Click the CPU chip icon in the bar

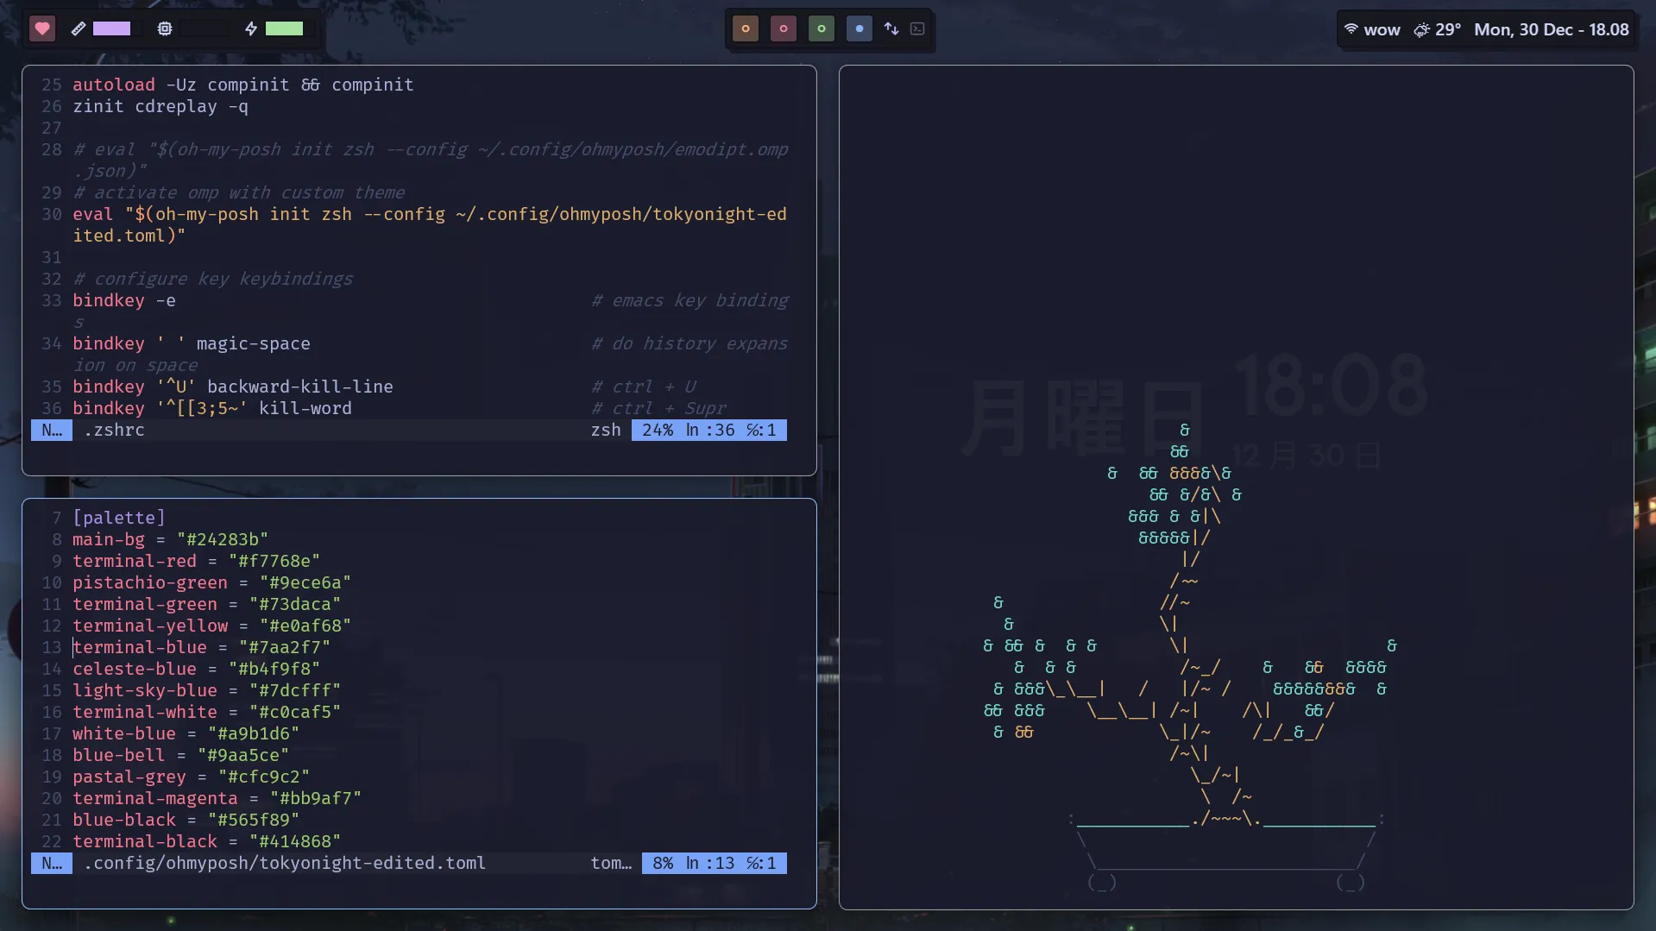click(164, 28)
